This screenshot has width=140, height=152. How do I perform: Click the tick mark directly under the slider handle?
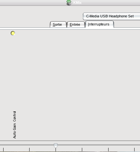(56, 149)
